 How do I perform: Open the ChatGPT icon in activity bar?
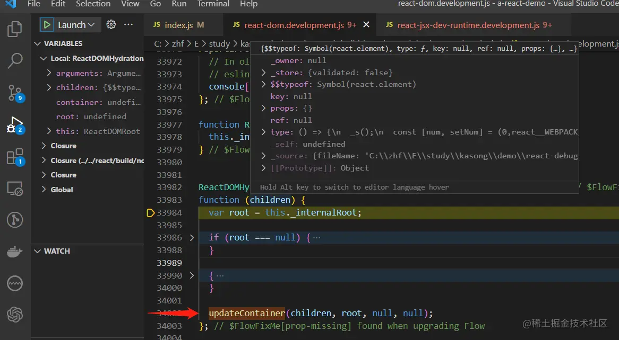pyautogui.click(x=15, y=315)
